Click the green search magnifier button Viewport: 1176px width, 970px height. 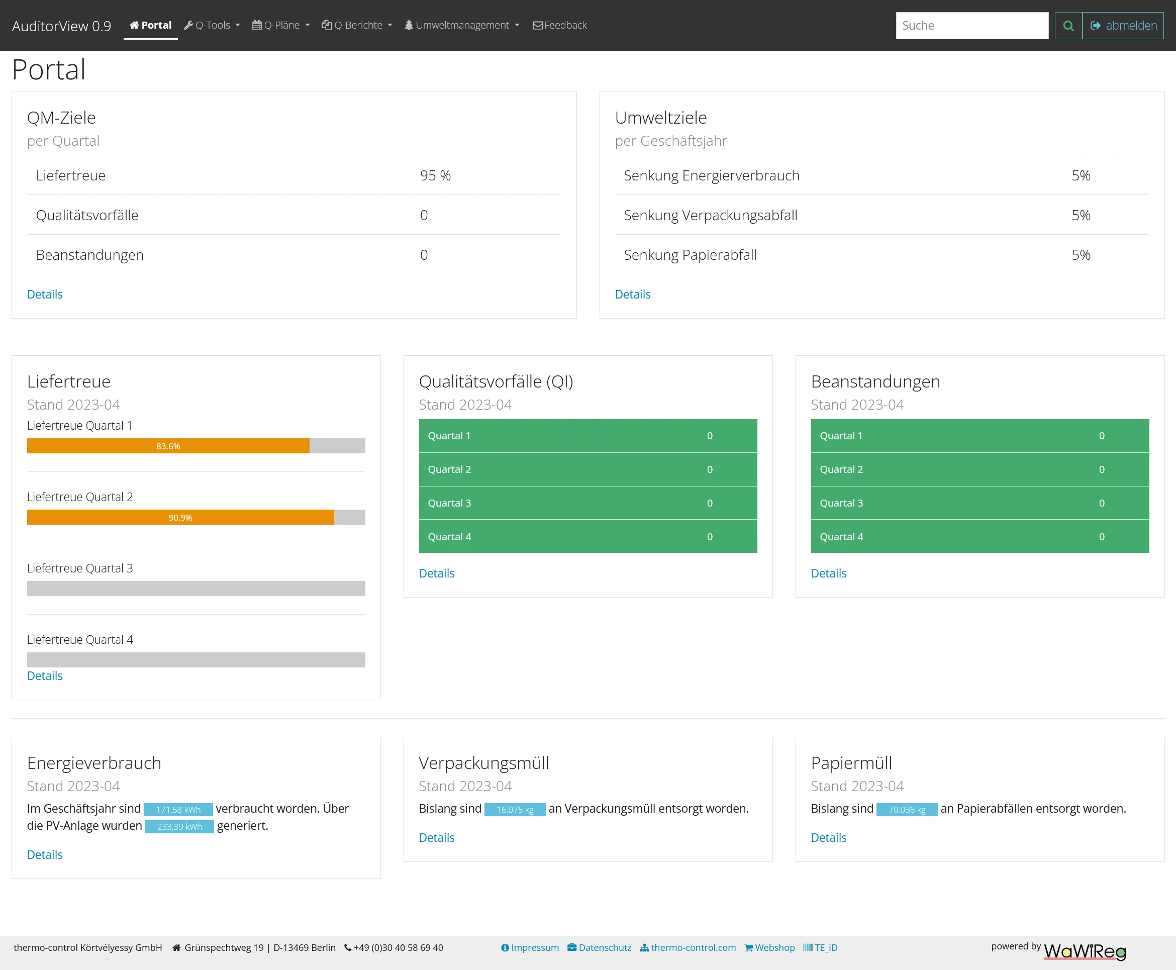[x=1068, y=26]
